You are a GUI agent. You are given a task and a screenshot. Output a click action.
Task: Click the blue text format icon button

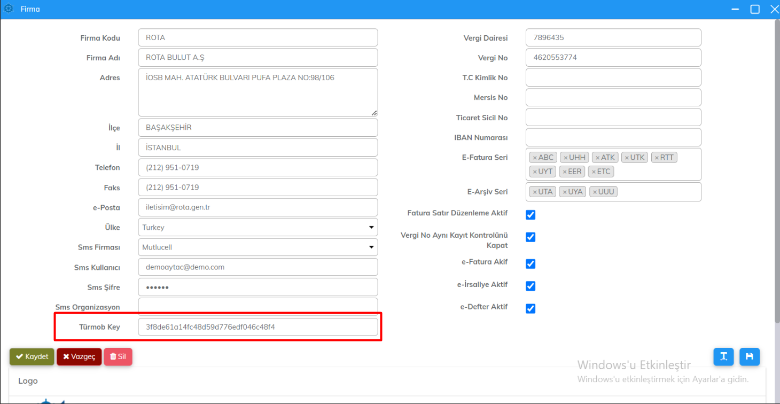point(723,356)
